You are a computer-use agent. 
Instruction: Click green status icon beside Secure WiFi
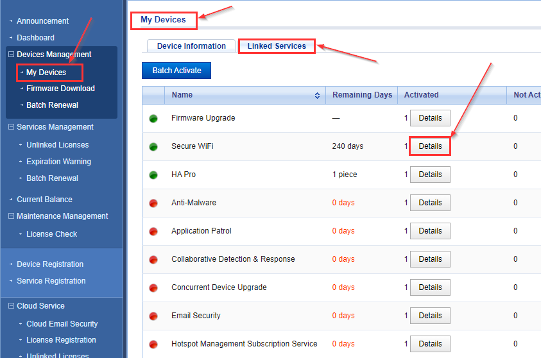point(153,146)
